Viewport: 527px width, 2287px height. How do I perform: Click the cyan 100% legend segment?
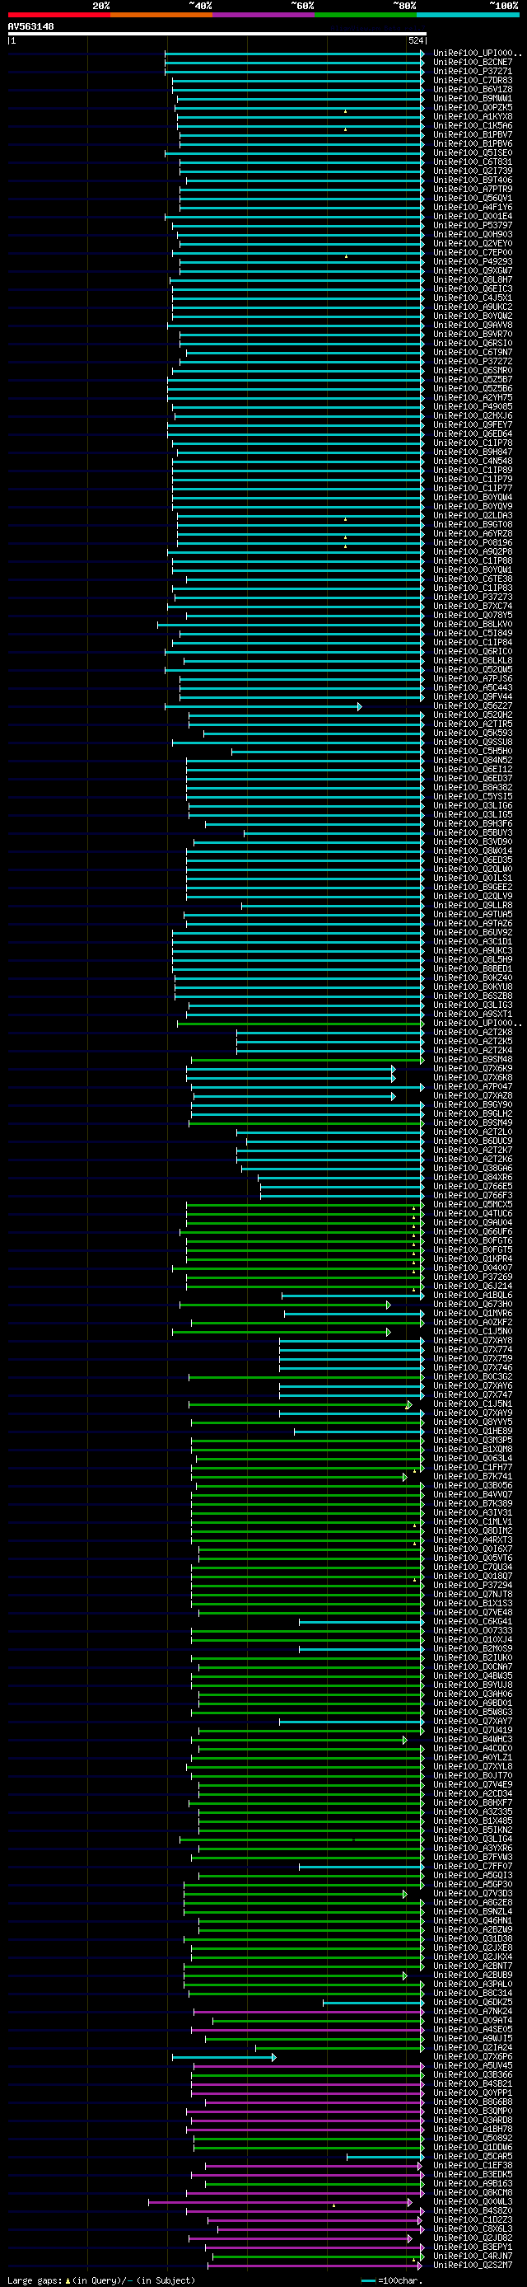468,15
